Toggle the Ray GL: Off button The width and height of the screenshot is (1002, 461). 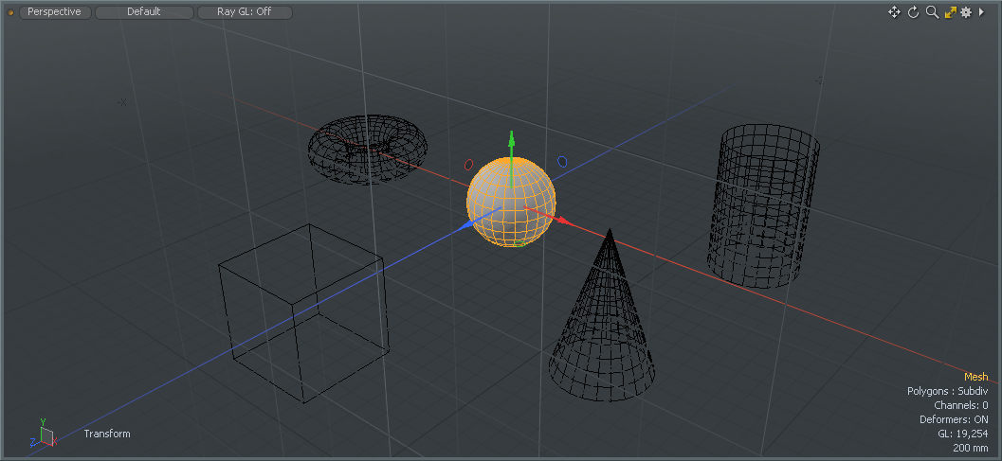(x=245, y=12)
